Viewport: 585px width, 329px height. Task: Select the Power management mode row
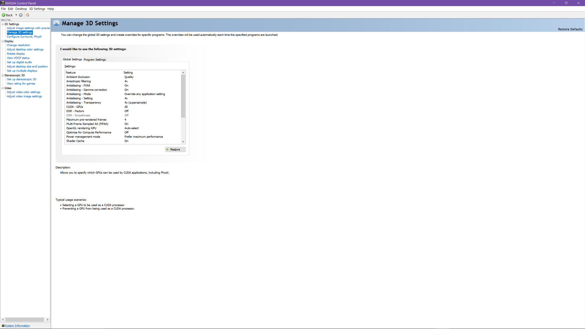pos(123,137)
